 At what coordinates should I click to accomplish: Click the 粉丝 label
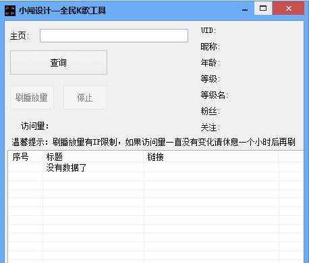point(210,111)
